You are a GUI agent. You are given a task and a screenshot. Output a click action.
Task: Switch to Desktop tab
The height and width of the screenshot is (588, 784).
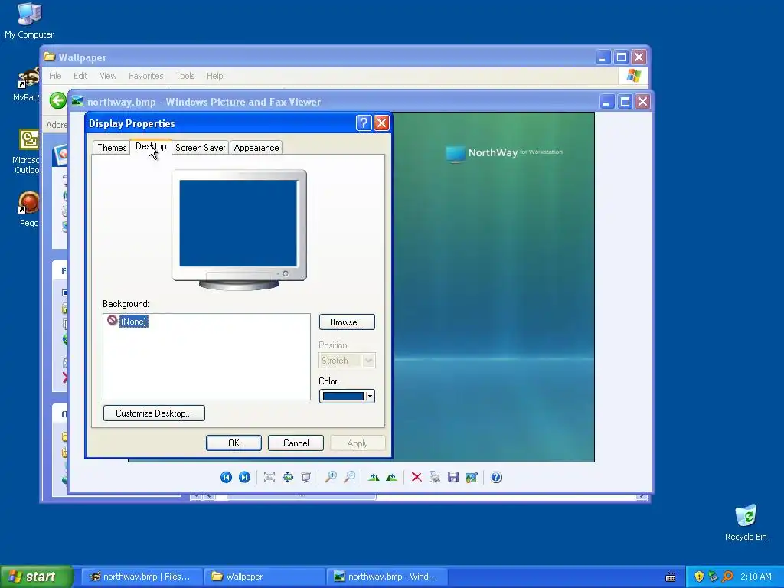pos(151,146)
